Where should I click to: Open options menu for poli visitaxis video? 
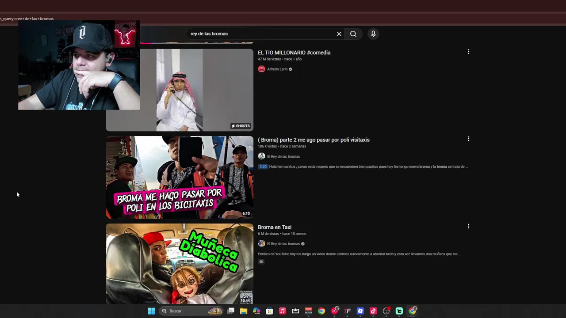click(468, 139)
